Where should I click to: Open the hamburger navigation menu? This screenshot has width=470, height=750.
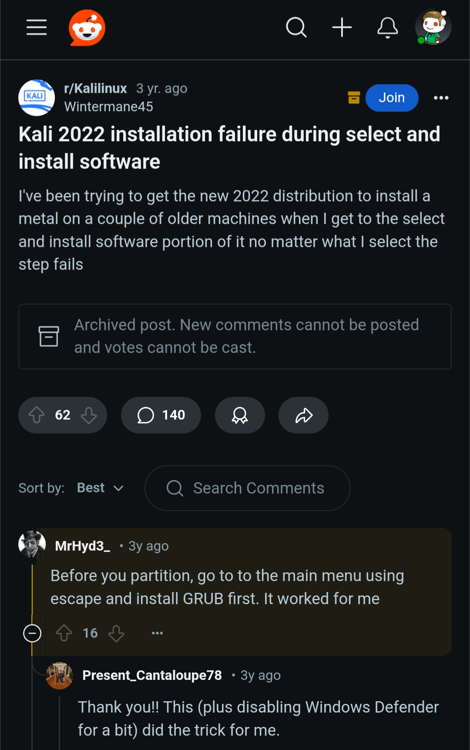click(37, 27)
